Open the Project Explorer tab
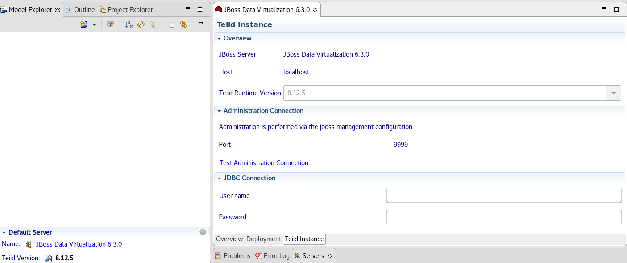This screenshot has width=627, height=263. [130, 9]
